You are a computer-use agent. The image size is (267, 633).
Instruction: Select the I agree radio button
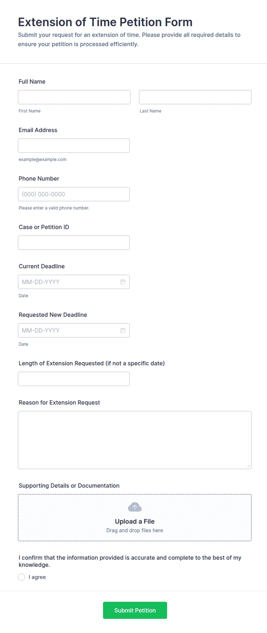tap(22, 577)
